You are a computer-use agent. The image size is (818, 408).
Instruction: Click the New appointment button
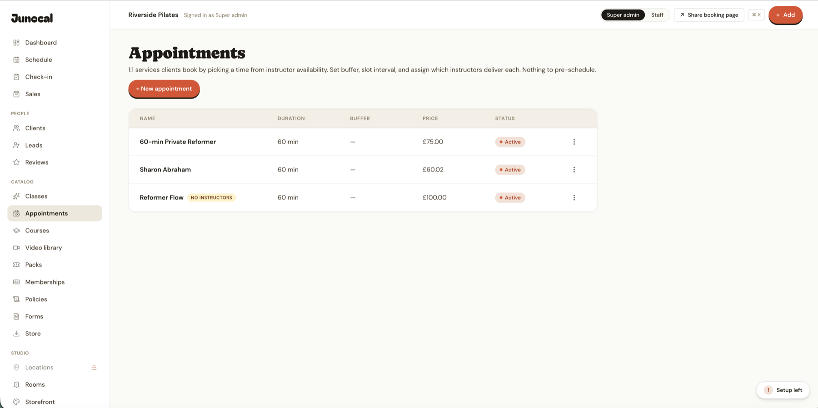pyautogui.click(x=164, y=89)
